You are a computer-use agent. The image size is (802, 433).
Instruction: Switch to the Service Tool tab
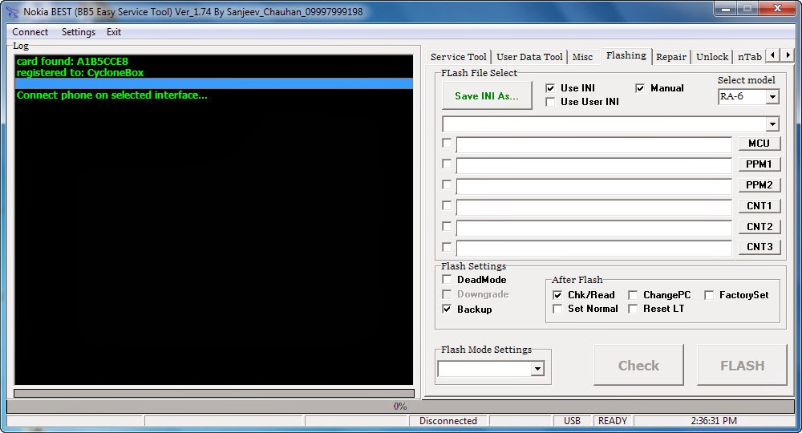pos(458,57)
